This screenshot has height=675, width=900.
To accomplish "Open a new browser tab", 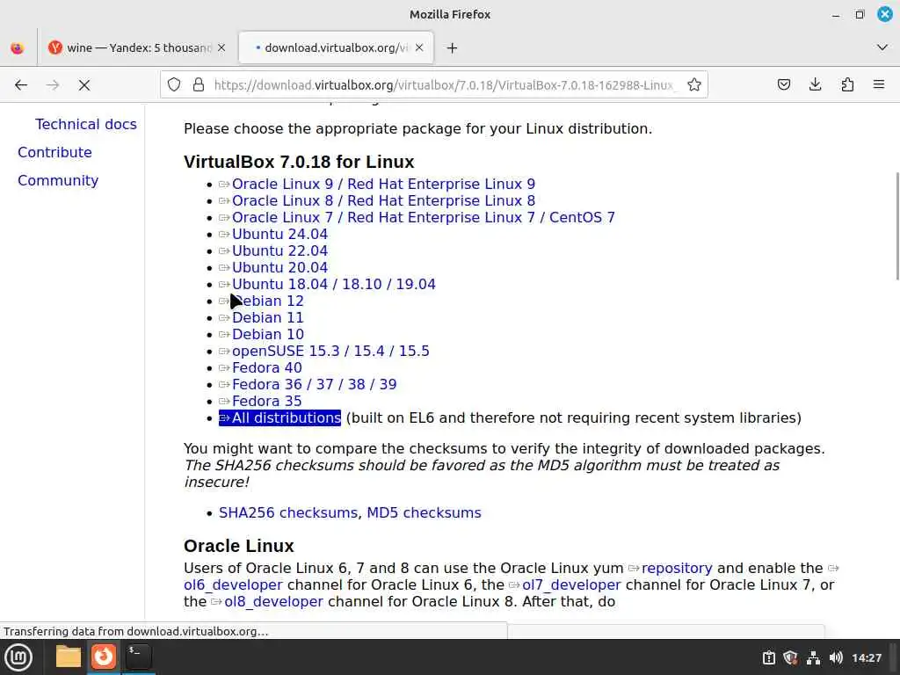I will [453, 48].
